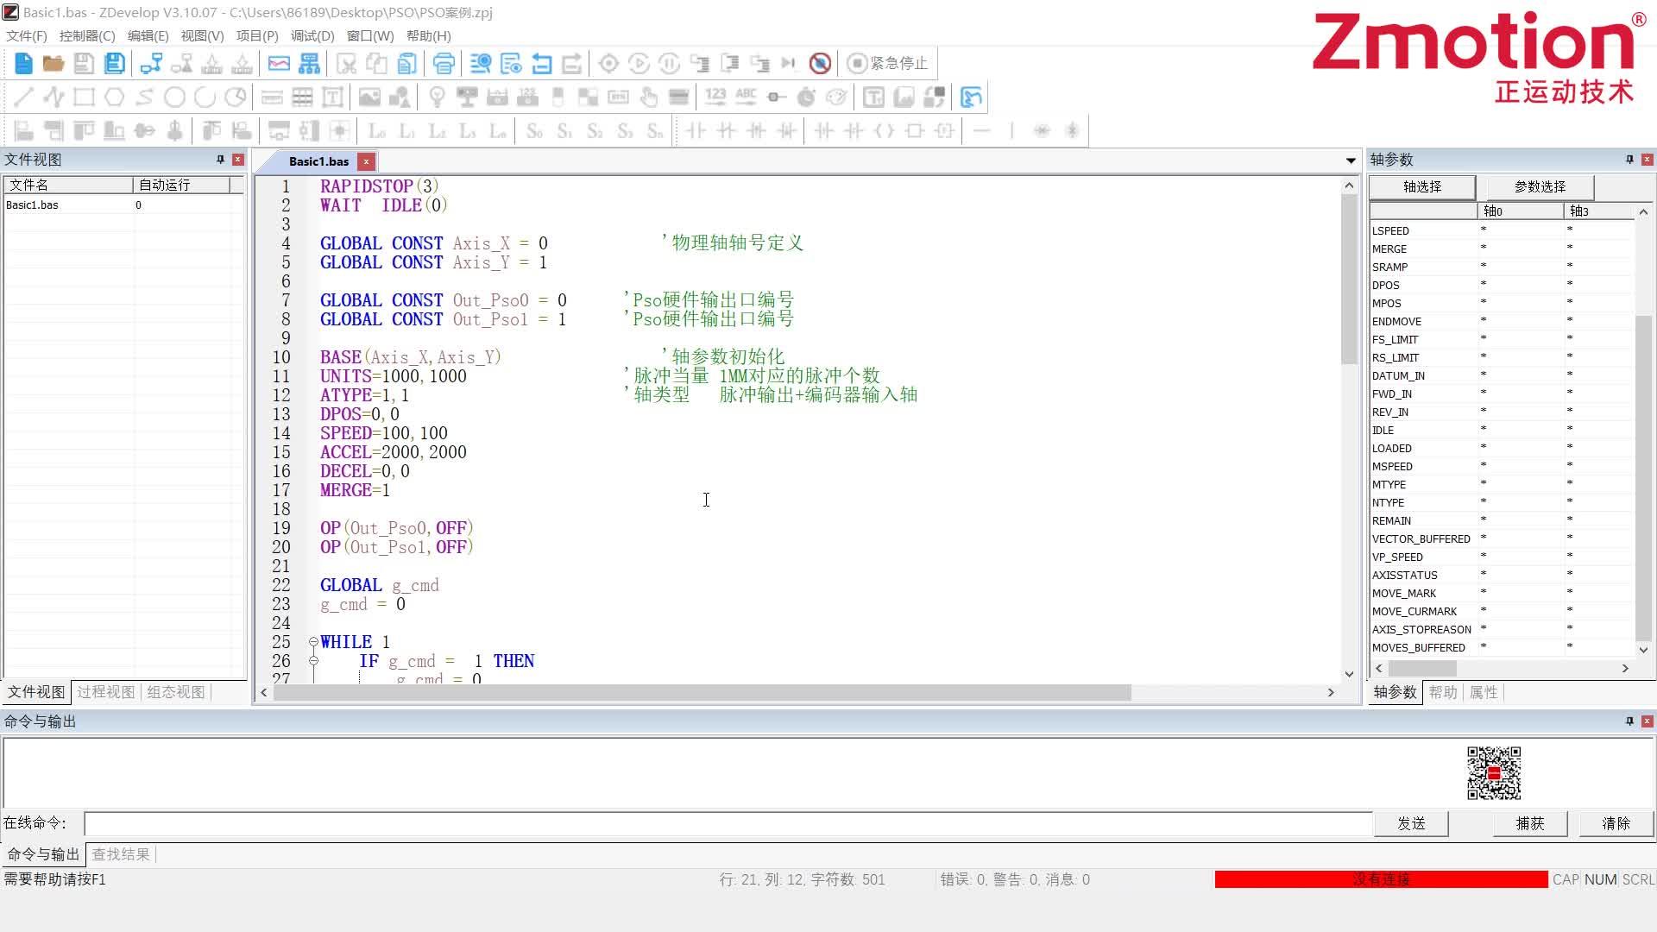Click the new file icon
1657x932 pixels.
pyautogui.click(x=23, y=63)
